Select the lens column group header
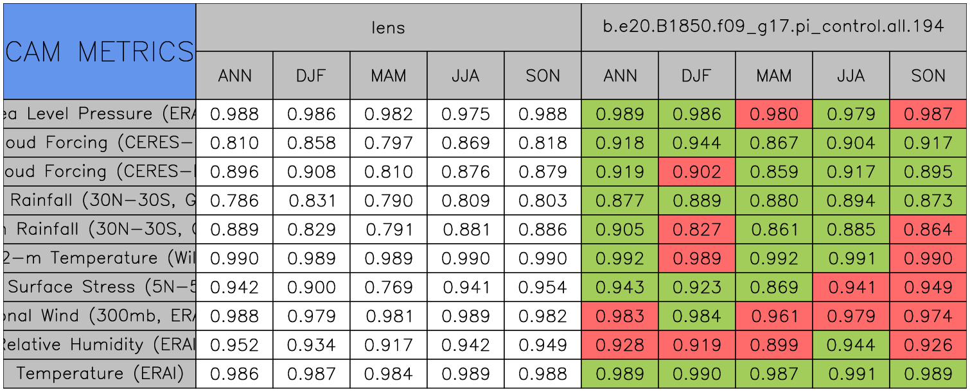Image resolution: width=970 pixels, height=392 pixels. [x=388, y=27]
